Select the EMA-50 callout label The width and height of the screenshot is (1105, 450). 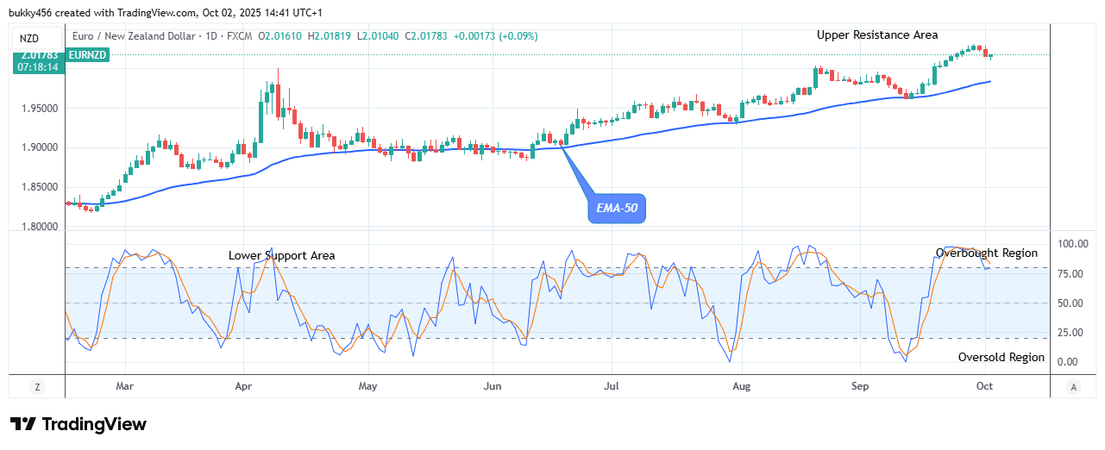(x=617, y=209)
